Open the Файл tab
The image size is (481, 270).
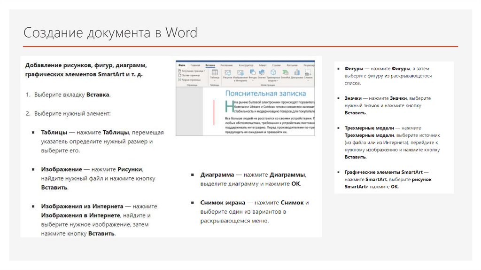[182, 65]
